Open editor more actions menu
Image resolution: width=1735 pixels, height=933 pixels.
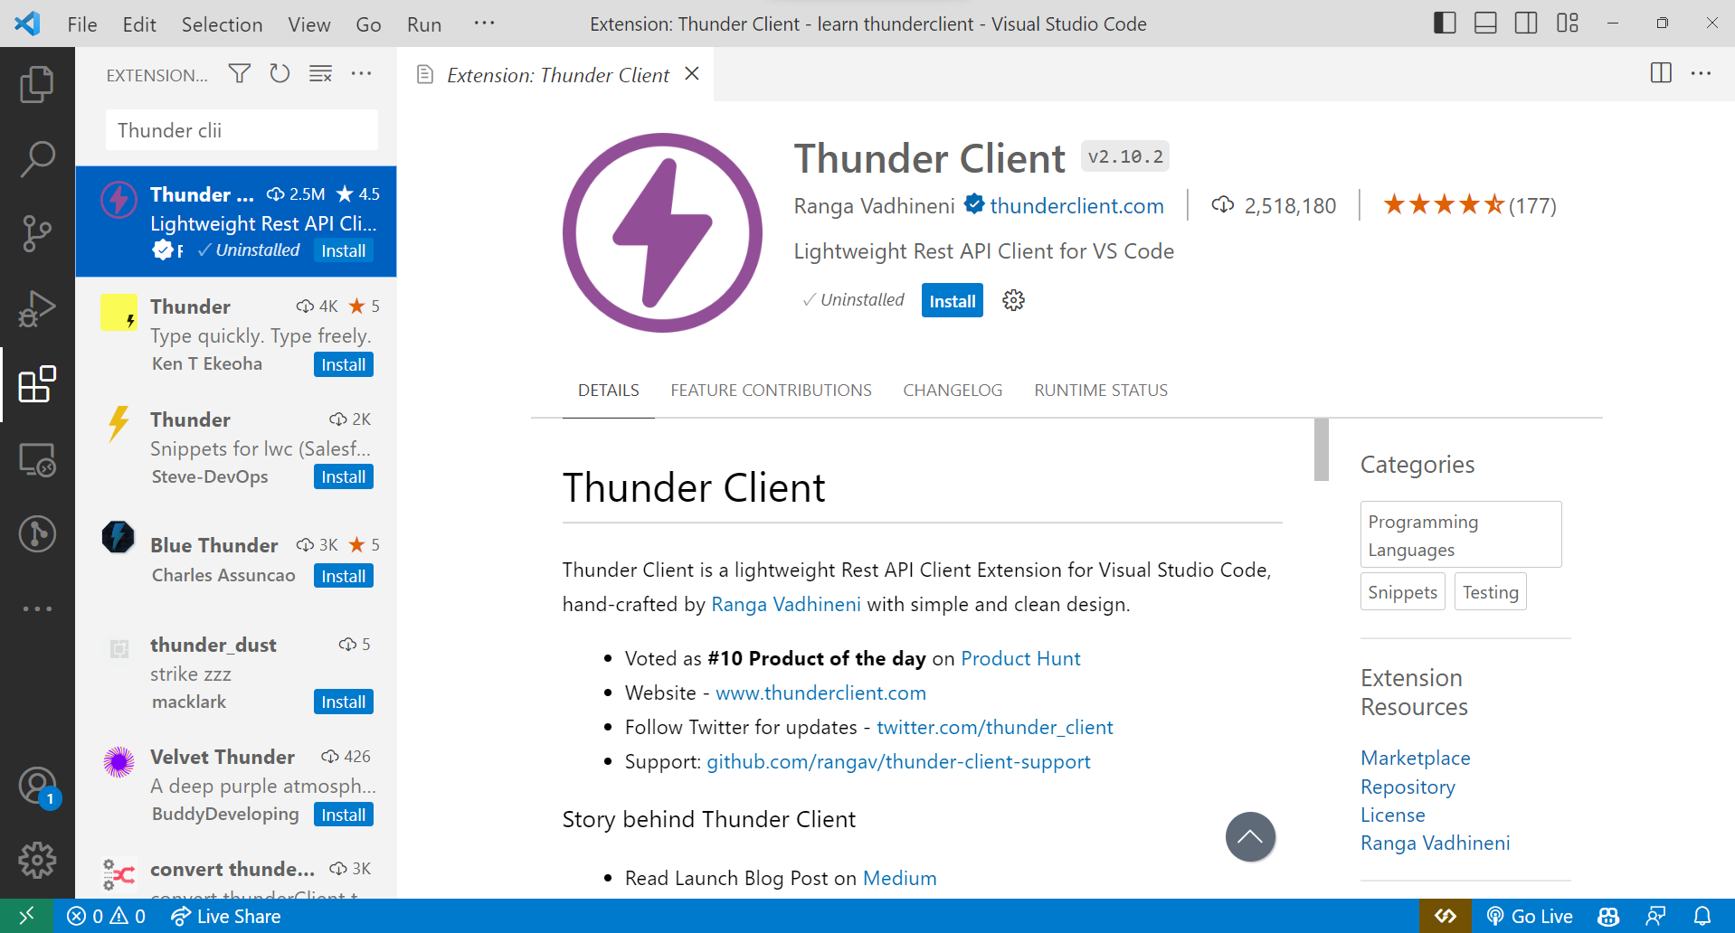[1701, 73]
